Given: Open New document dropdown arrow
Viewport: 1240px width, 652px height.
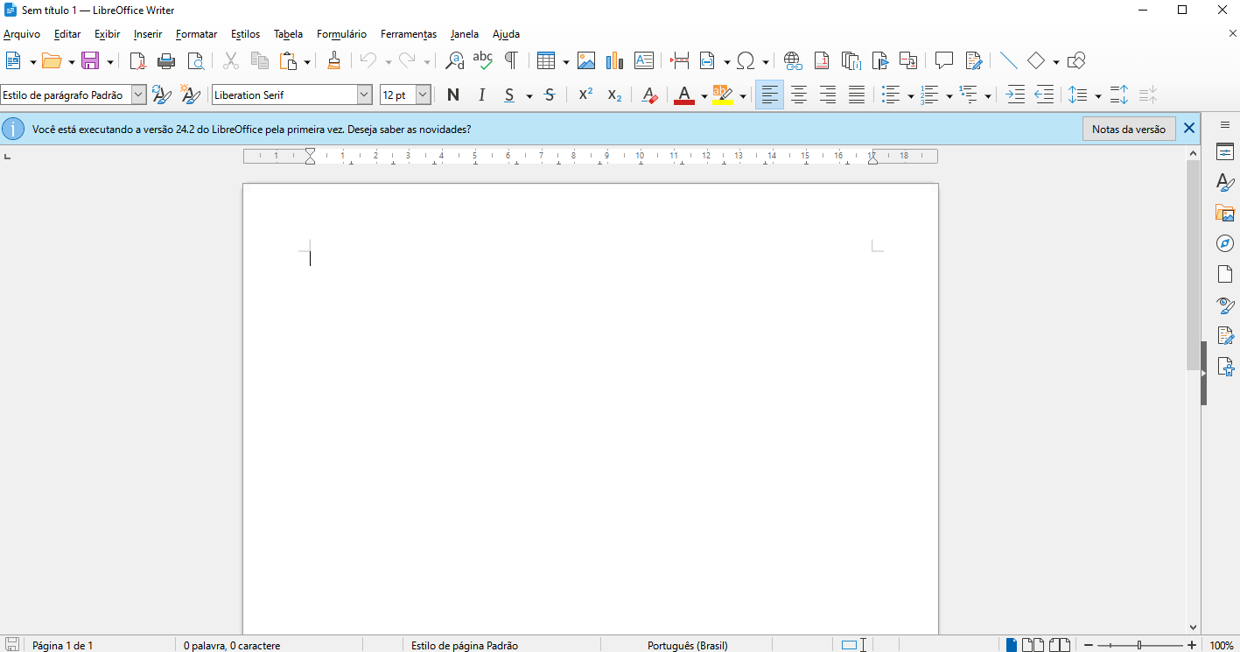Looking at the screenshot, I should click(x=32, y=62).
